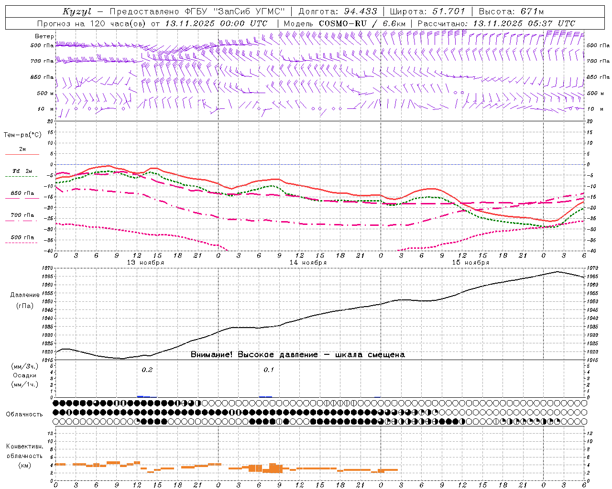Click the "Широта: 51.701" latitude value
This screenshot has height=489, width=612.
(x=427, y=11)
